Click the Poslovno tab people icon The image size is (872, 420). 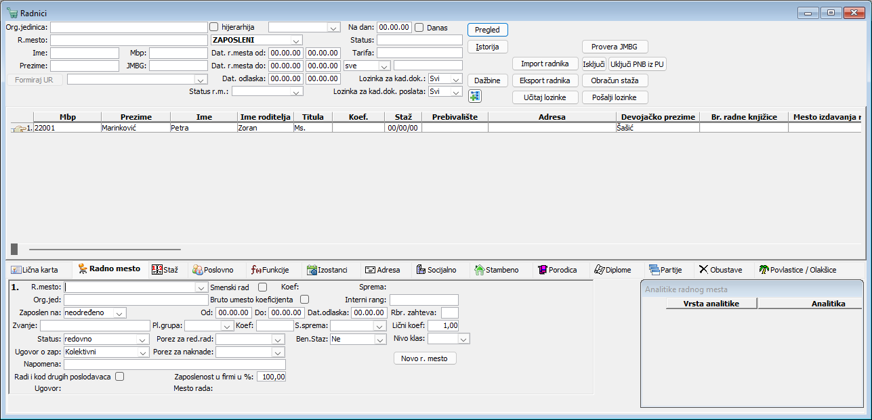coord(197,270)
